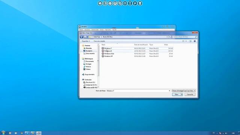Select Escriptori in the sidebar
This screenshot has width=240, height=135.
pyautogui.click(x=89, y=51)
